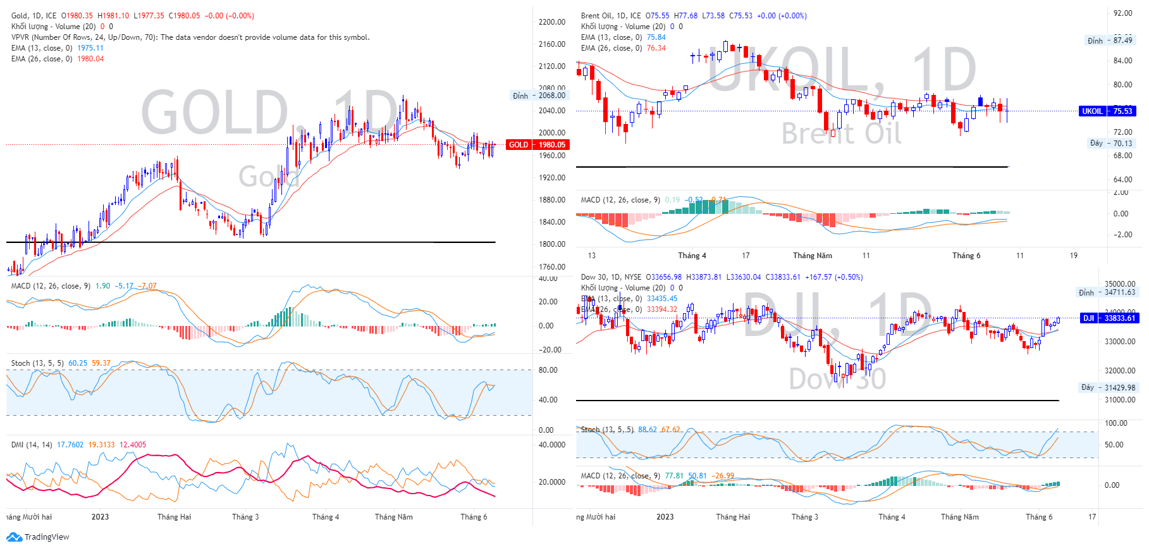Click the Đáy 70.13 low label on Brent Oil
This screenshot has height=548, width=1149.
click(x=1111, y=144)
